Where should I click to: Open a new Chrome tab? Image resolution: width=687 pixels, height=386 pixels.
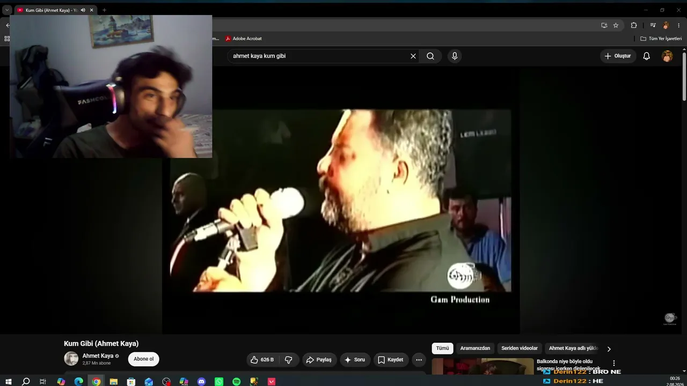click(104, 10)
